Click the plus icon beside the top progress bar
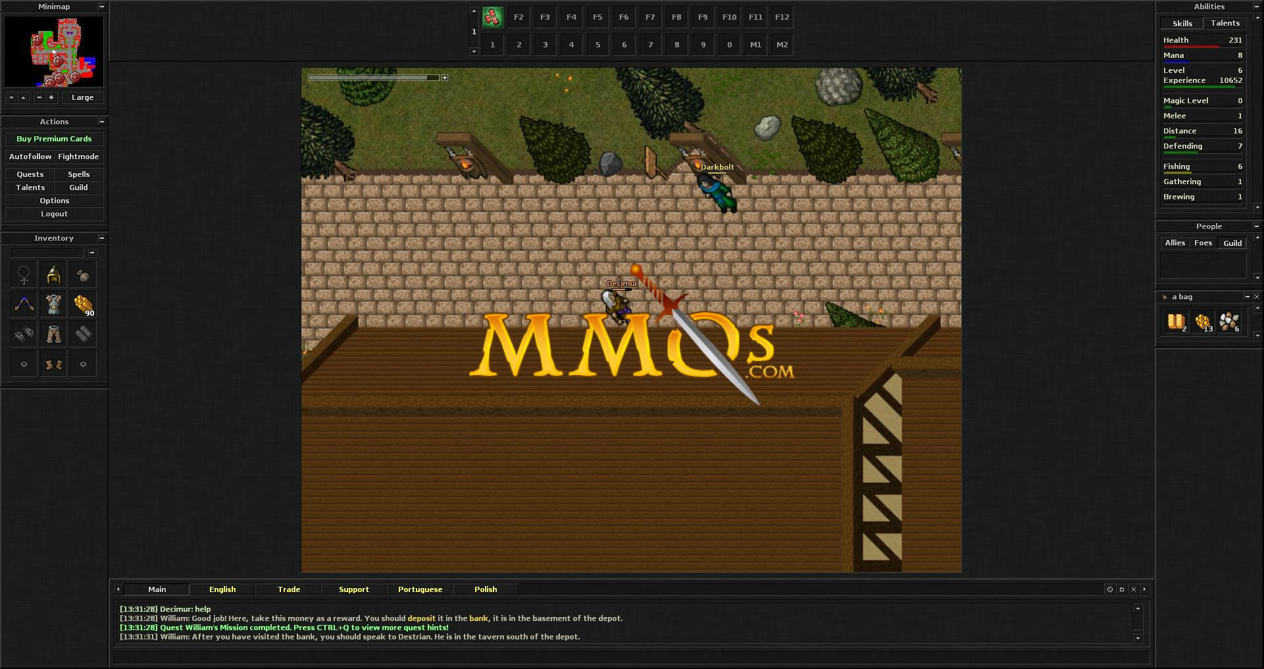The height and width of the screenshot is (669, 1264). [445, 78]
